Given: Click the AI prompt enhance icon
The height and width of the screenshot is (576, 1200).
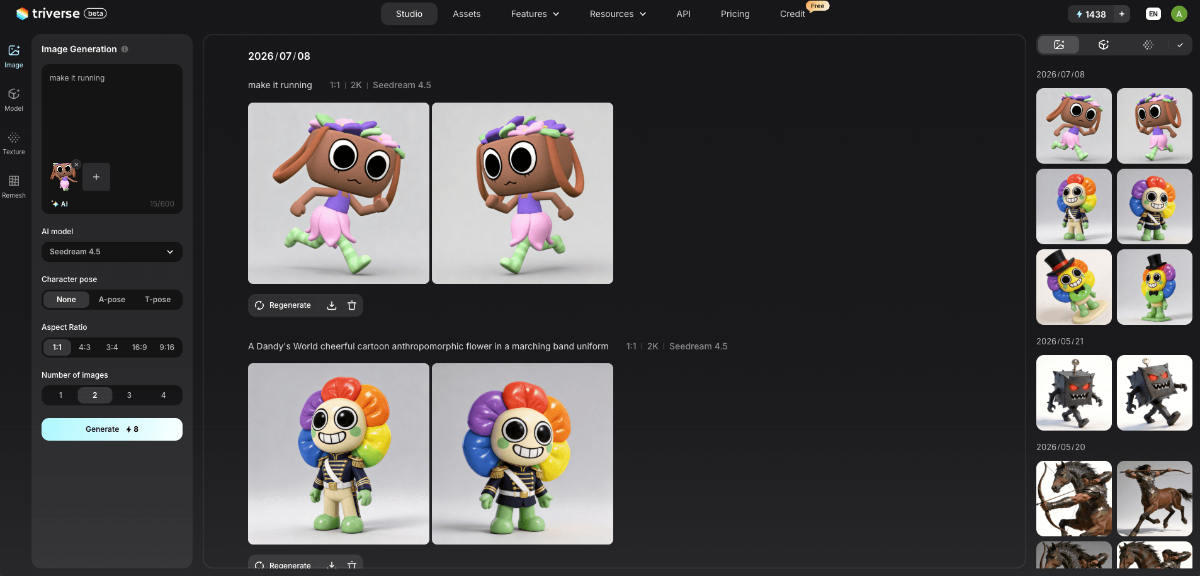Looking at the screenshot, I should click(x=60, y=204).
